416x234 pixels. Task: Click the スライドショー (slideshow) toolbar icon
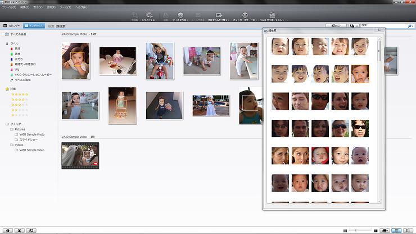[x=150, y=15]
